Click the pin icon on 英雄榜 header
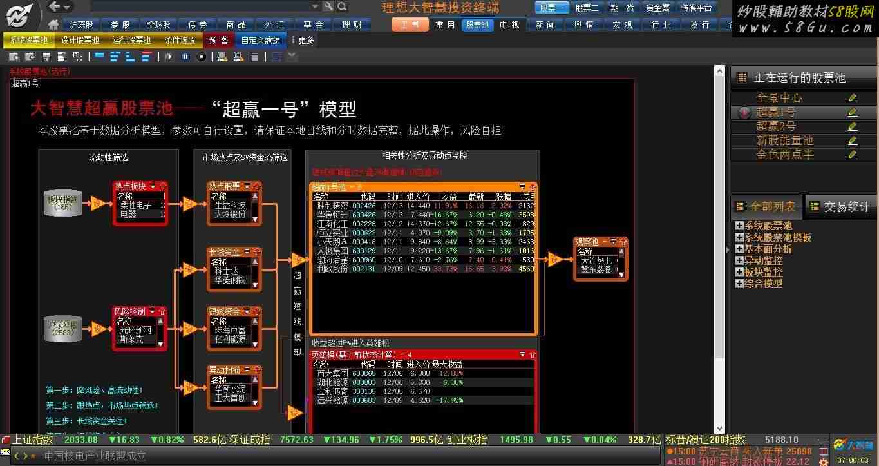 click(x=532, y=354)
